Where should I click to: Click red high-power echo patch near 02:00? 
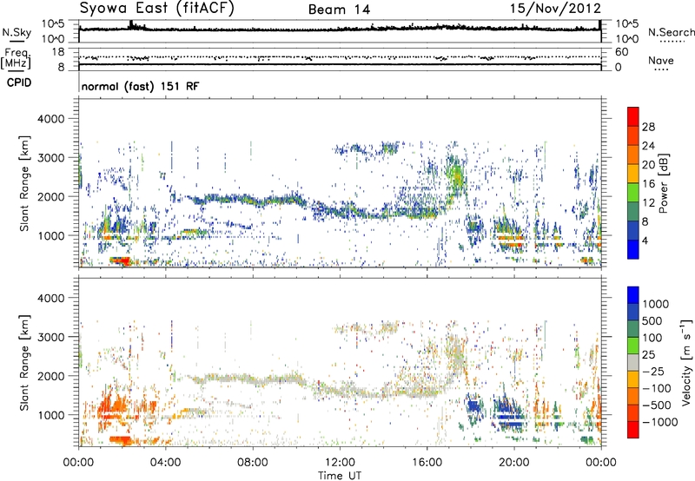pyautogui.click(x=121, y=260)
